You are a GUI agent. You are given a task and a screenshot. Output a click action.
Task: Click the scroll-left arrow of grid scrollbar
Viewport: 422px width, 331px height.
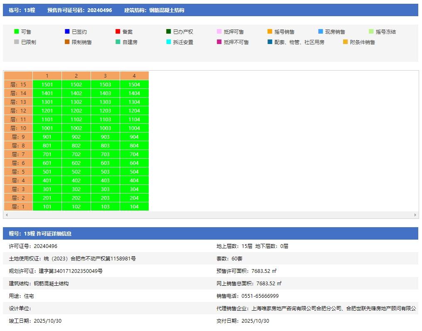coord(7,215)
